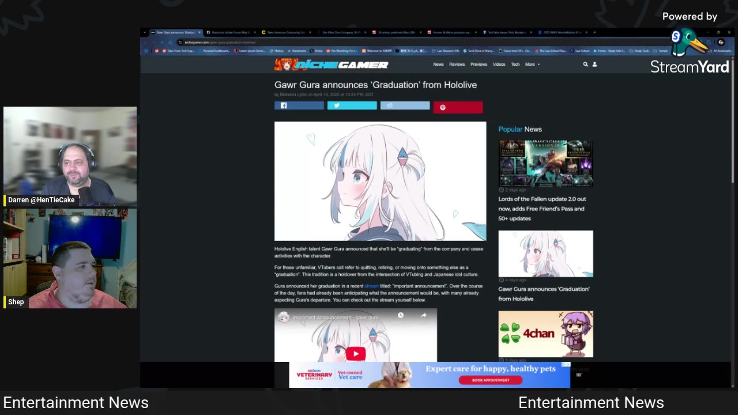Close the Gawr Gura announces browser tab
The width and height of the screenshot is (738, 415).
coord(199,32)
